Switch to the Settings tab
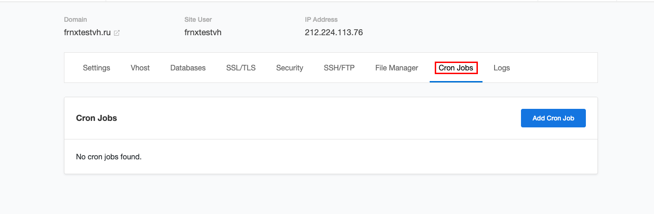The width and height of the screenshot is (654, 214). pyautogui.click(x=96, y=68)
